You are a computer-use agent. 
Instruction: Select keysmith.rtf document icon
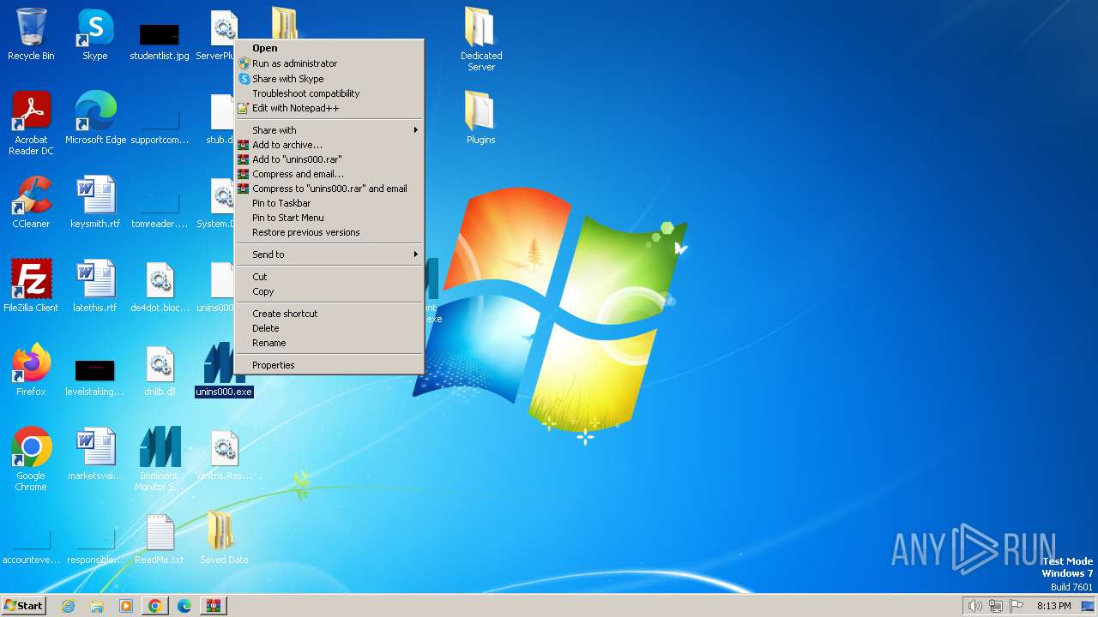pyautogui.click(x=95, y=201)
